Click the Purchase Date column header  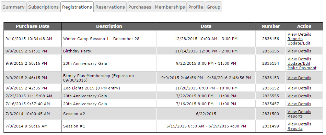click(x=33, y=26)
